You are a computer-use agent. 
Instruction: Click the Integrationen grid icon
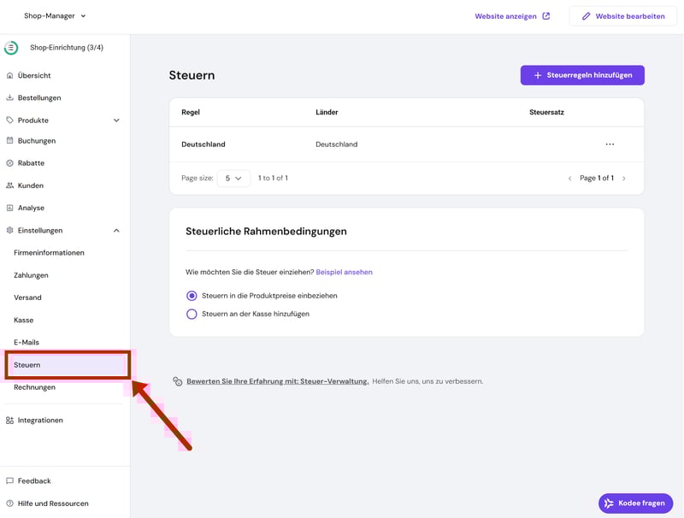pyautogui.click(x=10, y=420)
